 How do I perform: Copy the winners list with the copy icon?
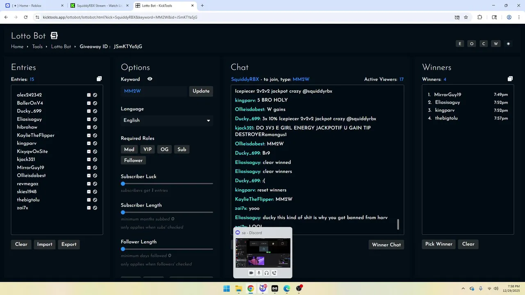[x=510, y=79]
